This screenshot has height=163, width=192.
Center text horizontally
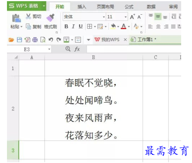click(x=158, y=27)
